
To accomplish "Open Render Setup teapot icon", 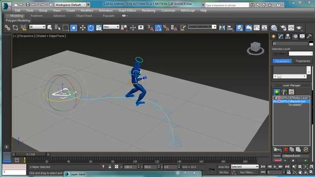I will (x=283, y=28).
